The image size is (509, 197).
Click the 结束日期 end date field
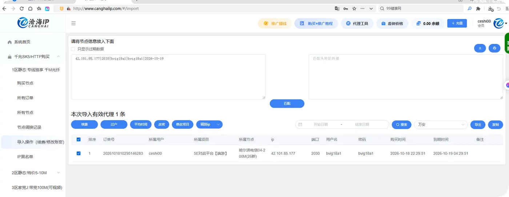coord(362,124)
